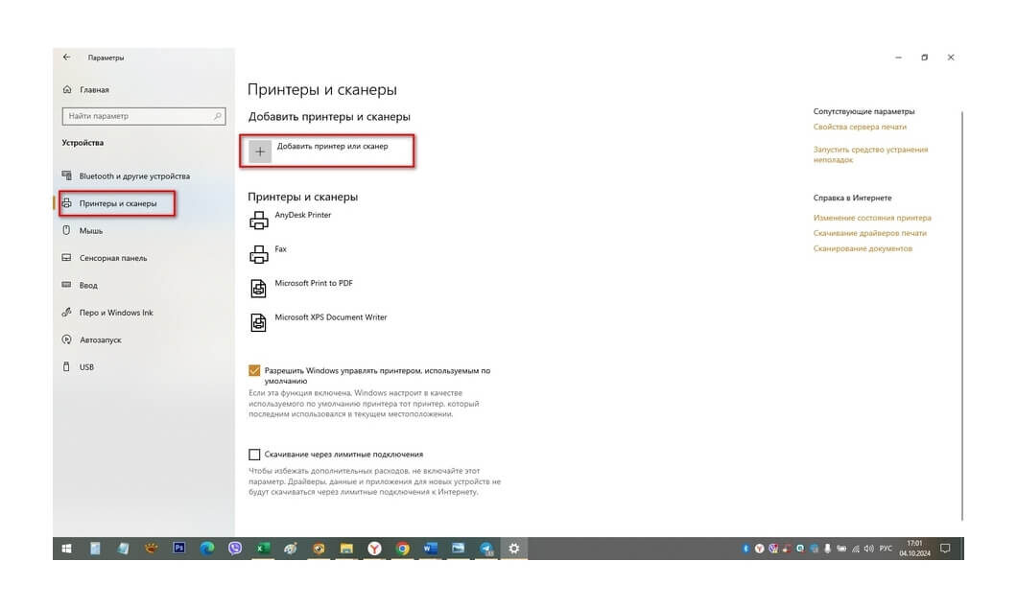Open Google Chrome from the taskbar
This screenshot has width=1017, height=608.
pyautogui.click(x=403, y=549)
